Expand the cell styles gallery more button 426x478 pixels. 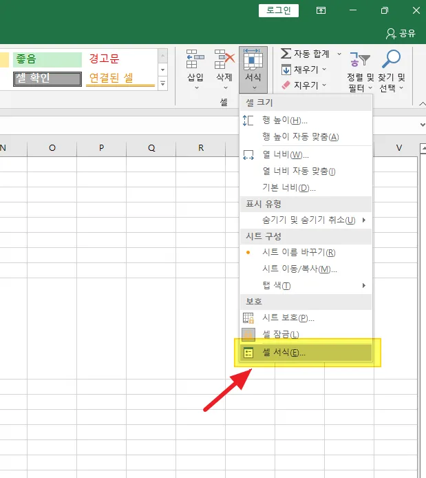click(x=163, y=83)
